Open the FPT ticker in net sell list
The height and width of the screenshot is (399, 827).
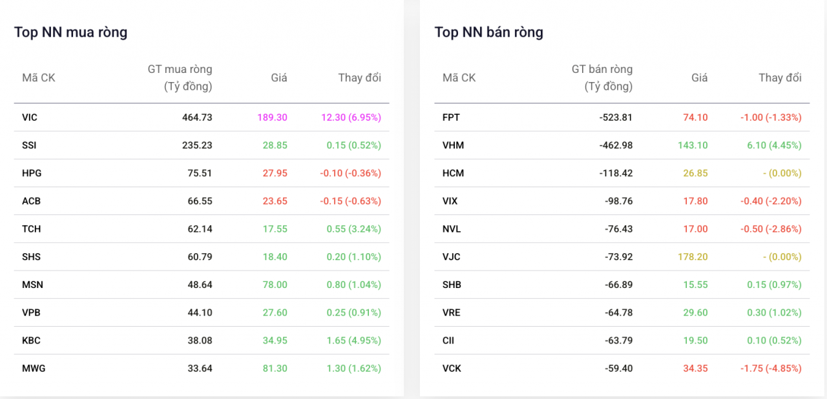pos(451,118)
